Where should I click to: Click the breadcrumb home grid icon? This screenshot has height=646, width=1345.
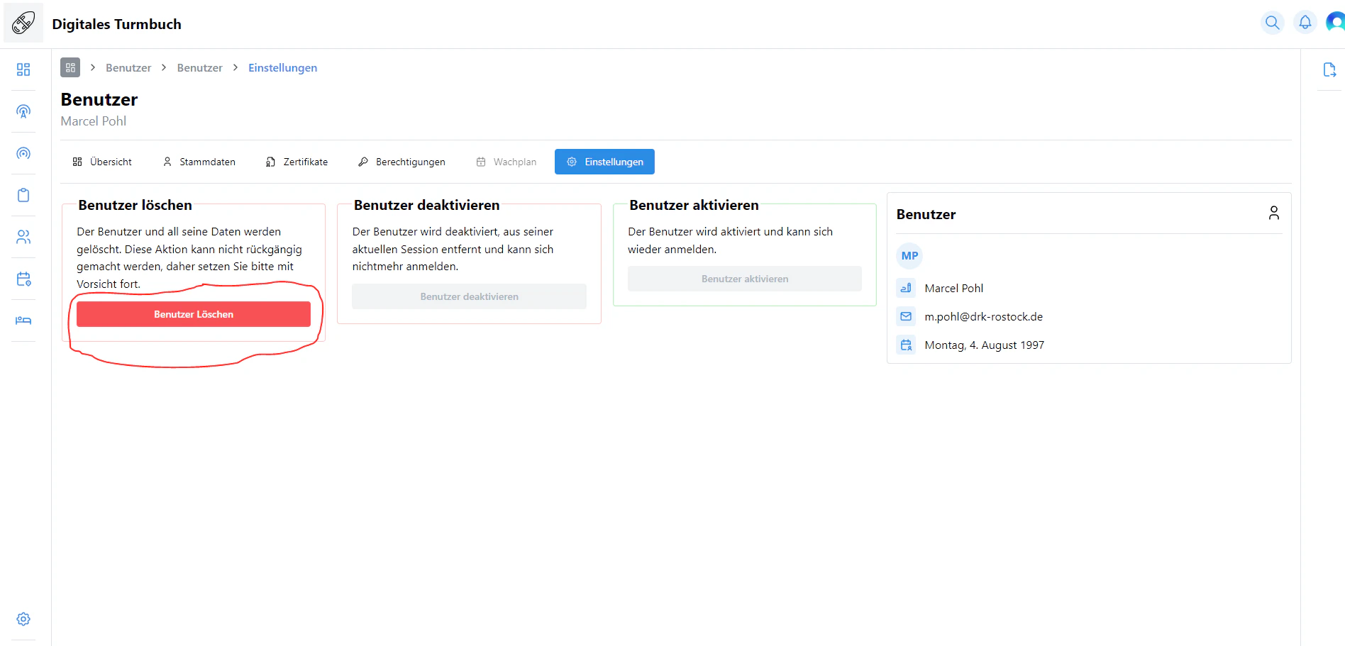[70, 67]
